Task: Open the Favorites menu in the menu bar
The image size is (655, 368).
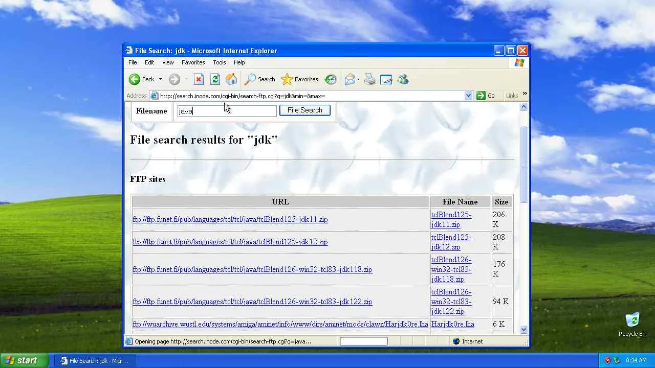Action: 193,62
